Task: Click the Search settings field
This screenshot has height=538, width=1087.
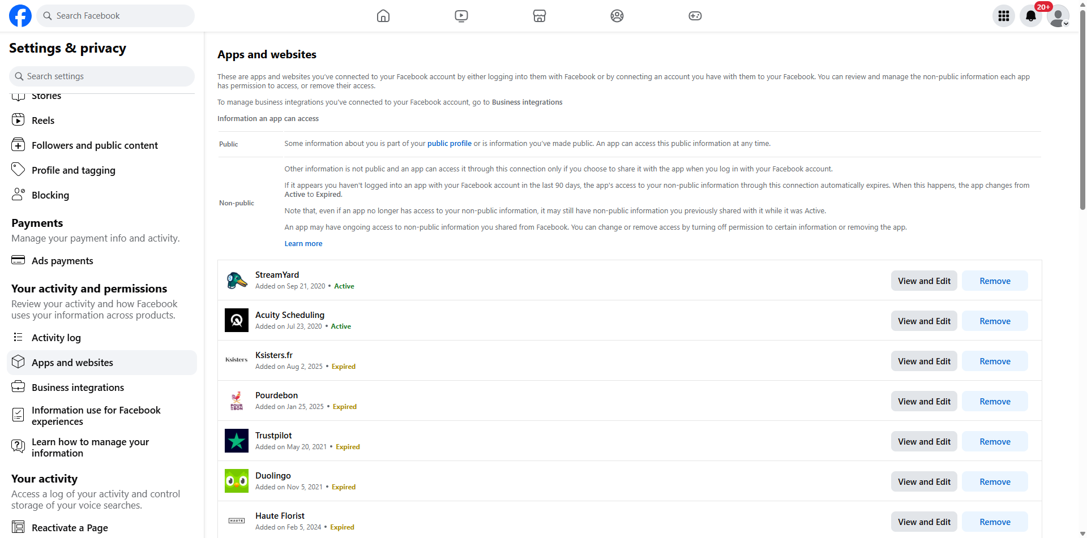Action: [x=101, y=76]
